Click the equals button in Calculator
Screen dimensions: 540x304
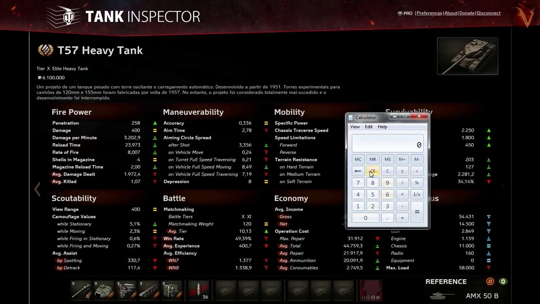tap(417, 212)
